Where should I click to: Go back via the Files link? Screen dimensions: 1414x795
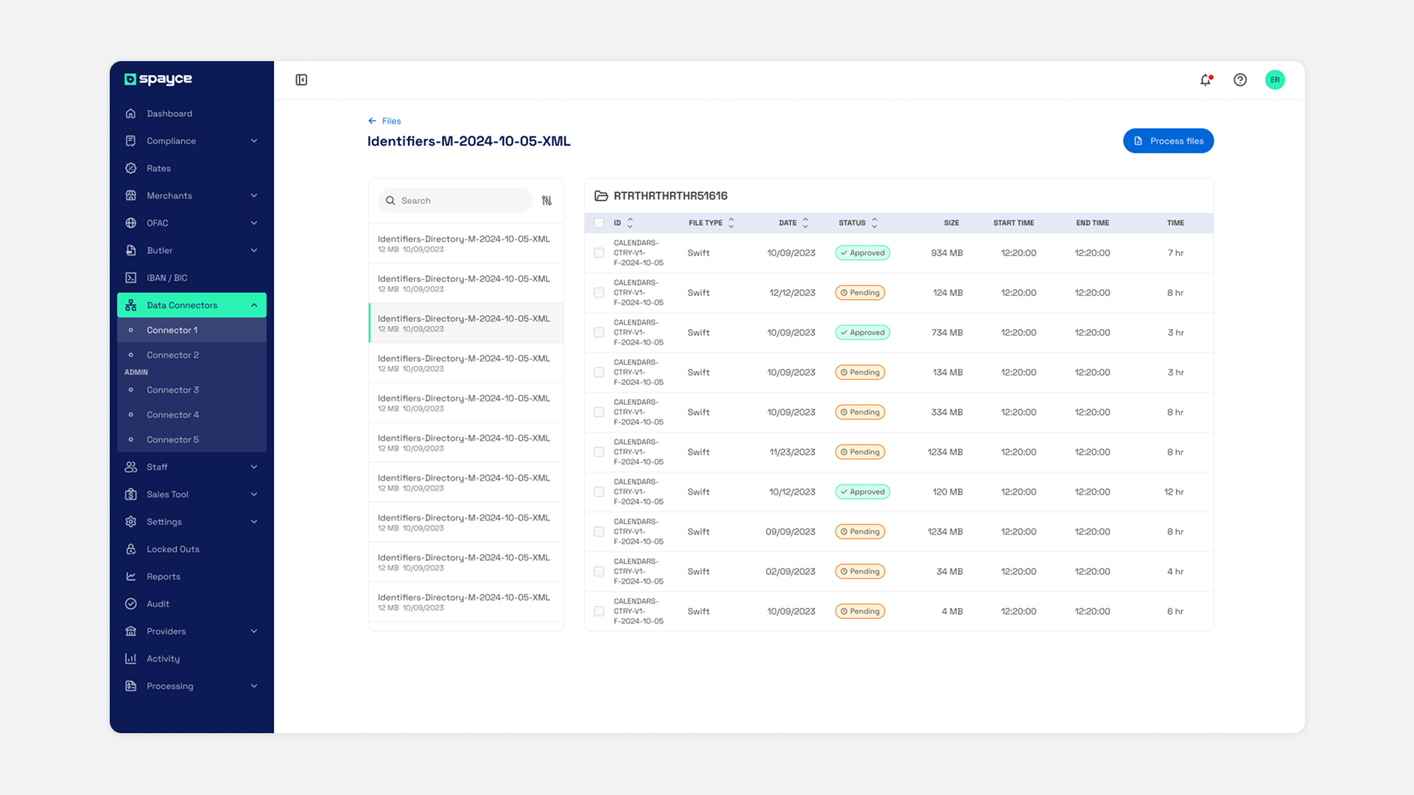[385, 121]
